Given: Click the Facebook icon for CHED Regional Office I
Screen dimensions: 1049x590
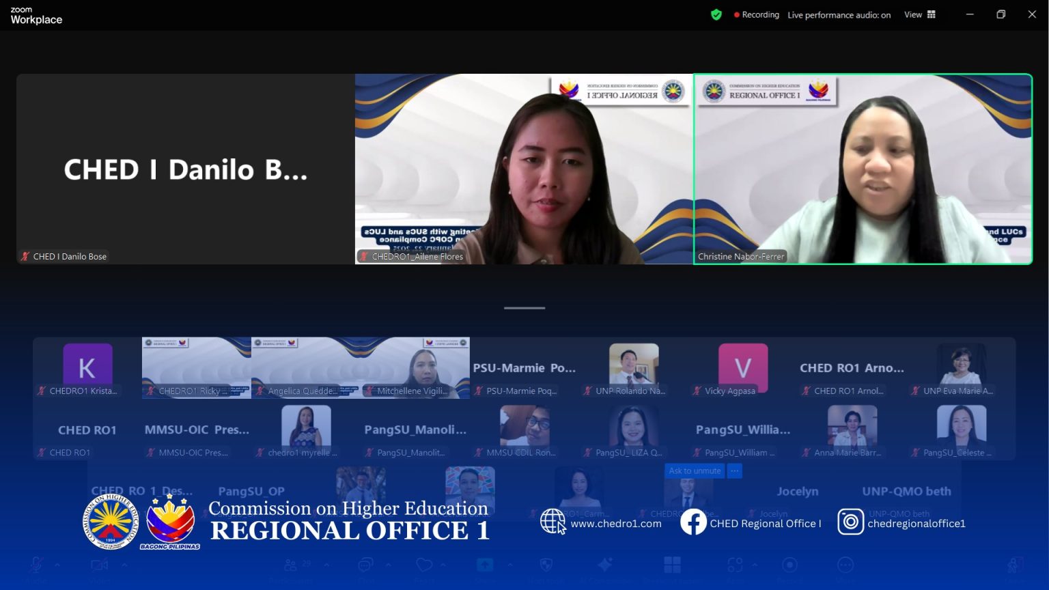Looking at the screenshot, I should point(693,522).
